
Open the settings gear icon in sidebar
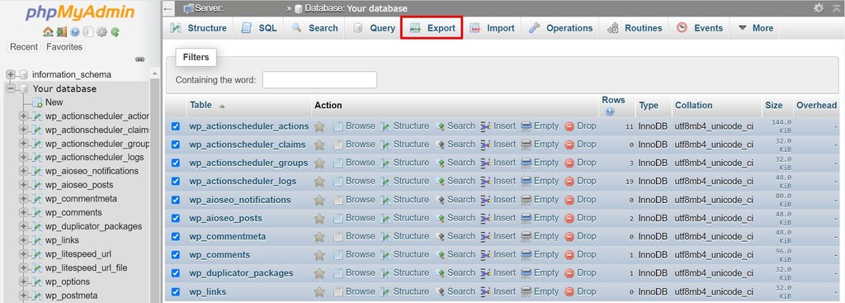tap(101, 32)
